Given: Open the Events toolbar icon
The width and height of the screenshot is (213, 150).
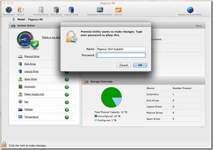Looking at the screenshot, I should 118,10.
